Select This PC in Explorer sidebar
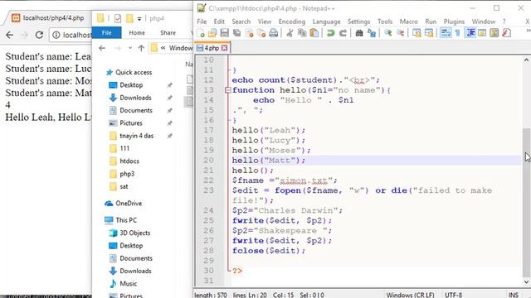The image size is (531, 298). click(x=120, y=220)
